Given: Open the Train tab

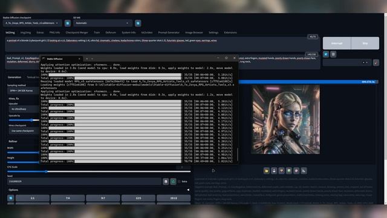Looking at the screenshot, I should [97, 32].
